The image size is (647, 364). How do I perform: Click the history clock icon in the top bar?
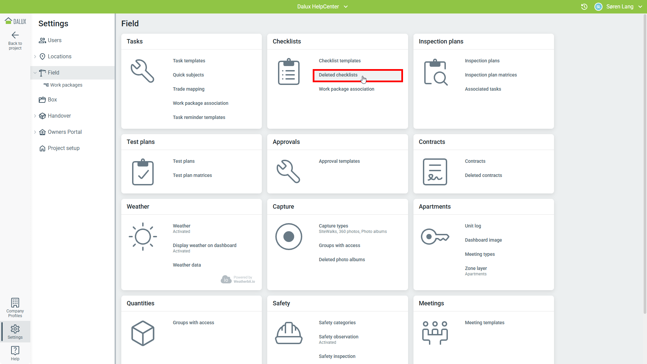(584, 7)
